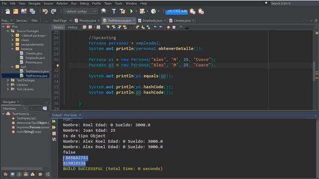319x179 pixels.
Task: Open the Tools menu
Action: (x=119, y=3)
